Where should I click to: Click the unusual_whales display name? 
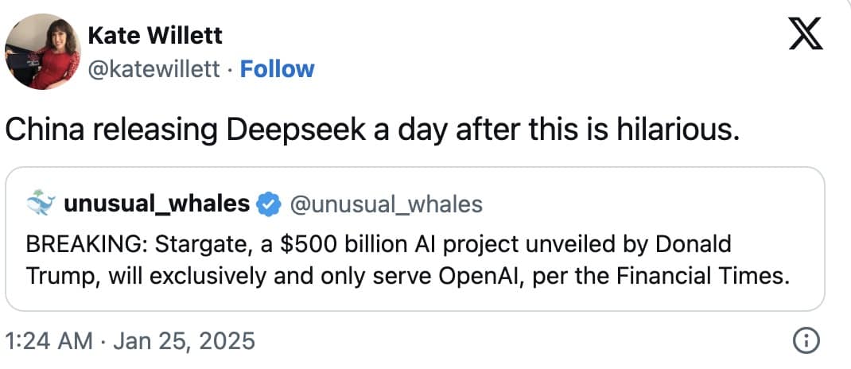(156, 204)
